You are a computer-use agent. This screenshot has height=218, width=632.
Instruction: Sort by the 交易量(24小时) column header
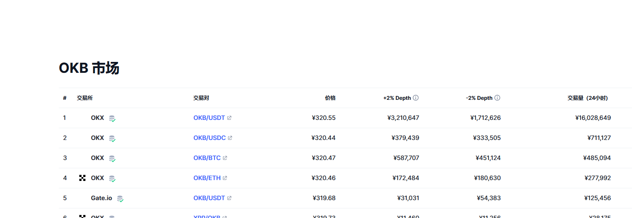pos(587,98)
